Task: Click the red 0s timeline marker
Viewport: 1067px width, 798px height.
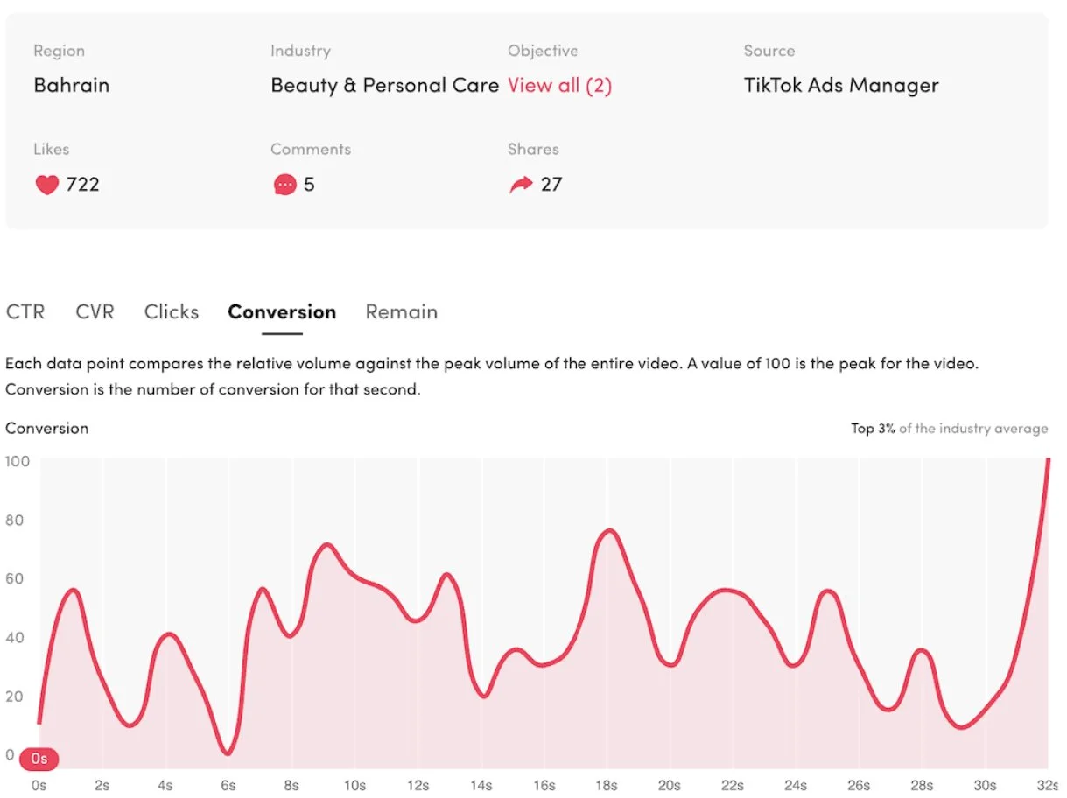Action: tap(39, 758)
